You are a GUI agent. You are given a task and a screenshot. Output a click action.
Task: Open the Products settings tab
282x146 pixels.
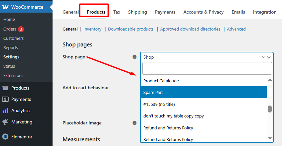(x=96, y=12)
